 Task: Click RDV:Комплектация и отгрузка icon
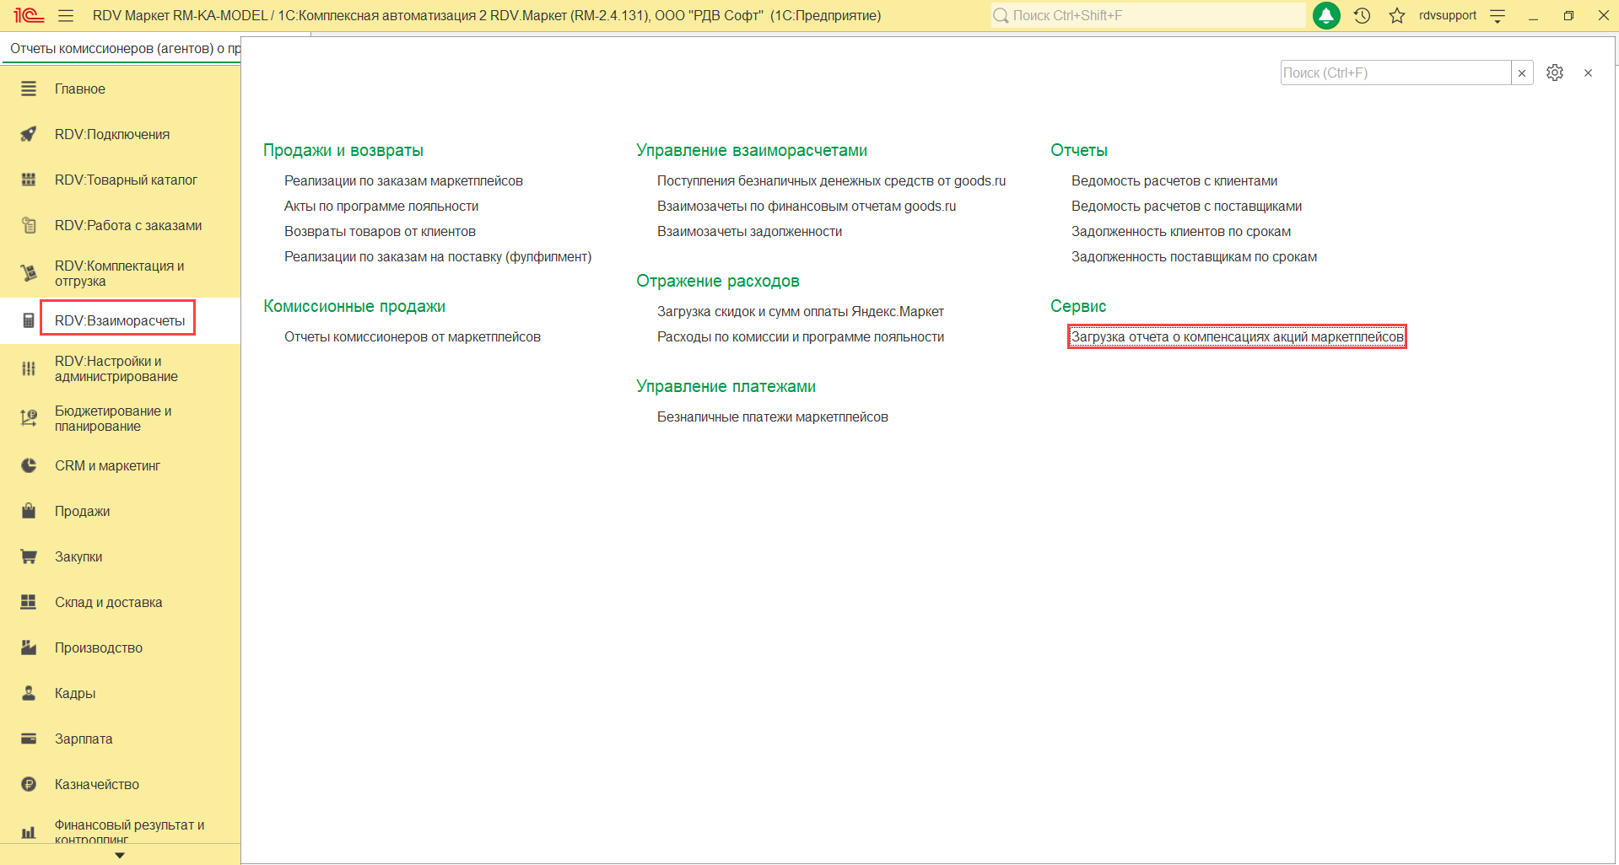coord(29,273)
